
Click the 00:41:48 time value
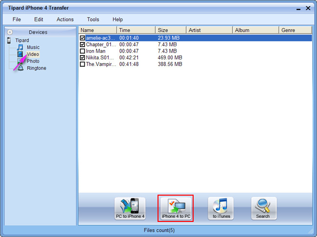pos(129,64)
